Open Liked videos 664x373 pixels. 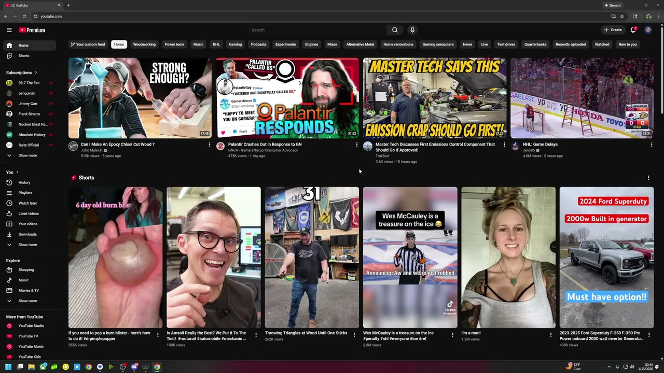pos(29,213)
